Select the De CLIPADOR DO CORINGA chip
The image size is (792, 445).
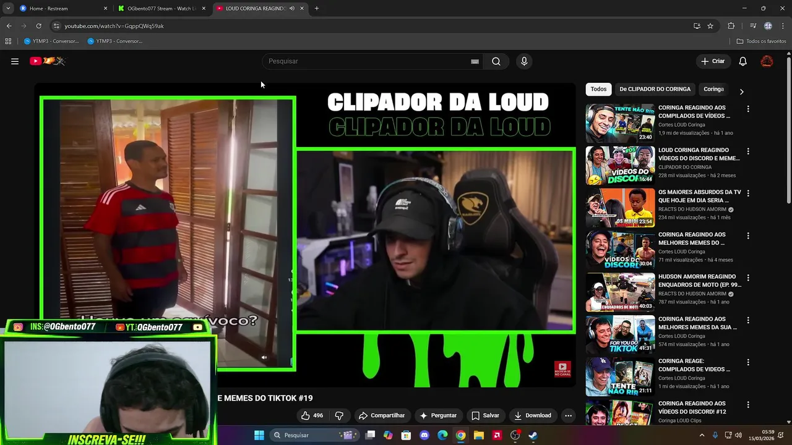tap(655, 89)
